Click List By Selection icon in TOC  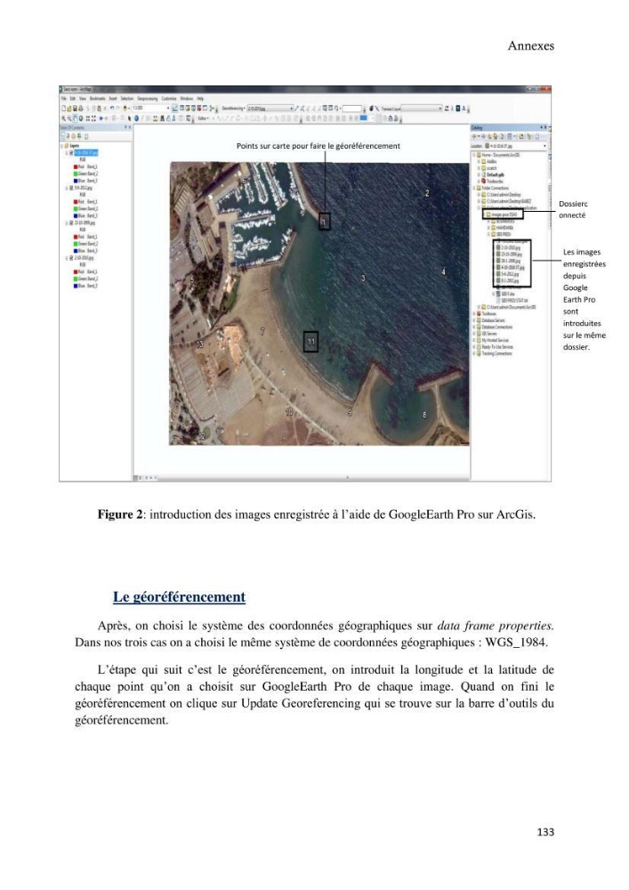click(79, 135)
